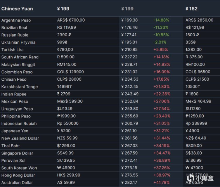The image size is (220, 187).
Task: Select Kazakhstani Tenge row name
Action: pyautogui.click(x=20, y=87)
